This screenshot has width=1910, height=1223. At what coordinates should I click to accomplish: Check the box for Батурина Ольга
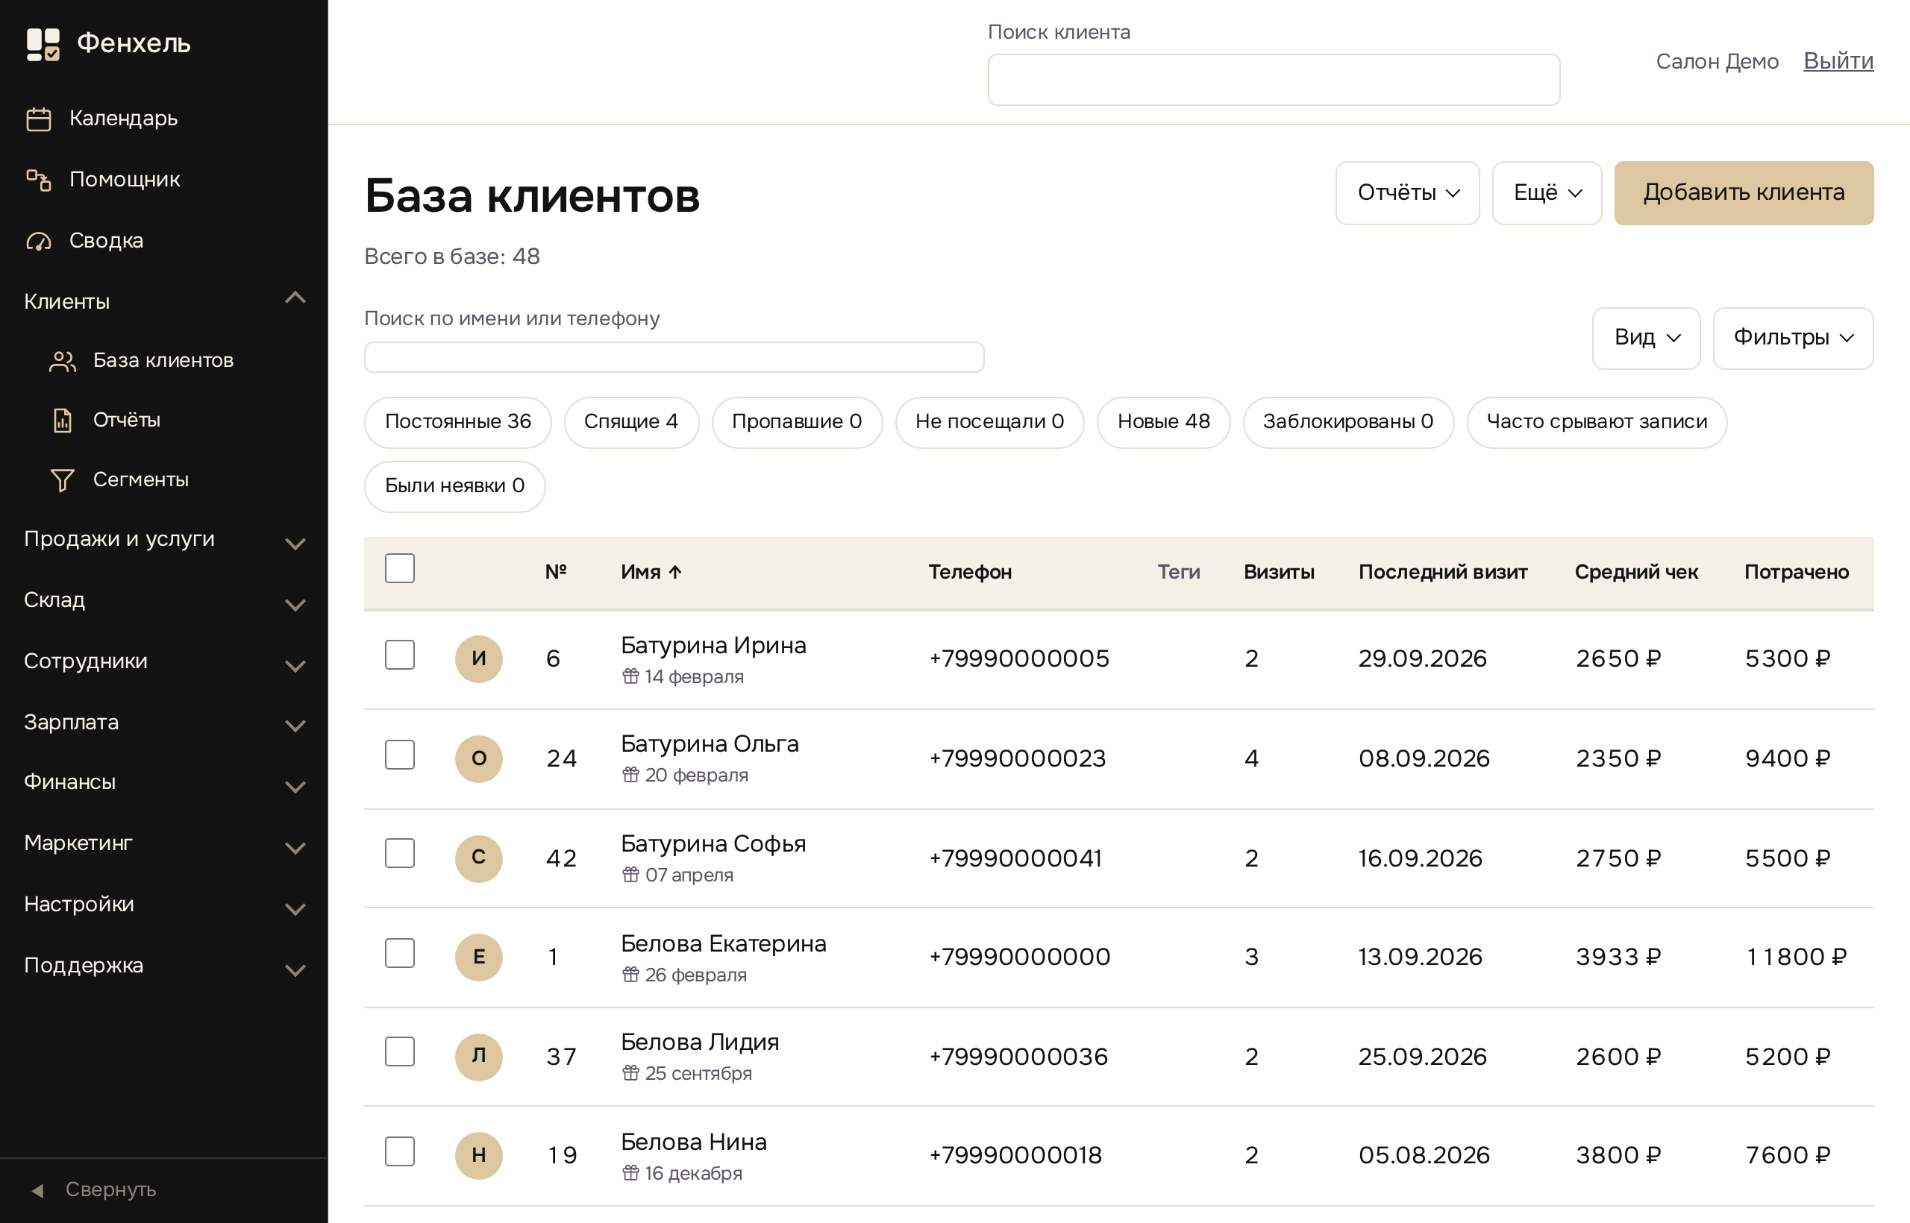pyautogui.click(x=400, y=755)
